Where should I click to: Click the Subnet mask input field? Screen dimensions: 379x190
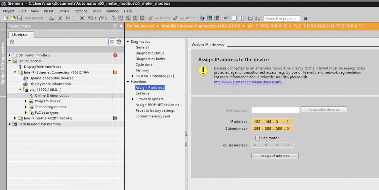pos(273,129)
